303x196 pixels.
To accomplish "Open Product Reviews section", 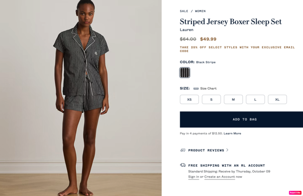I will tap(206, 150).
